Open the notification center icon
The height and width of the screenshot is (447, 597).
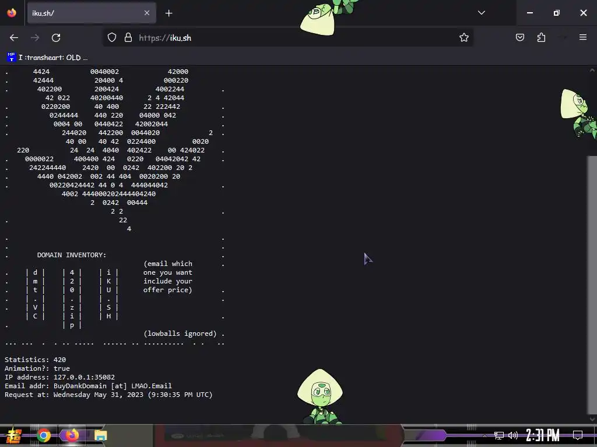(x=578, y=435)
